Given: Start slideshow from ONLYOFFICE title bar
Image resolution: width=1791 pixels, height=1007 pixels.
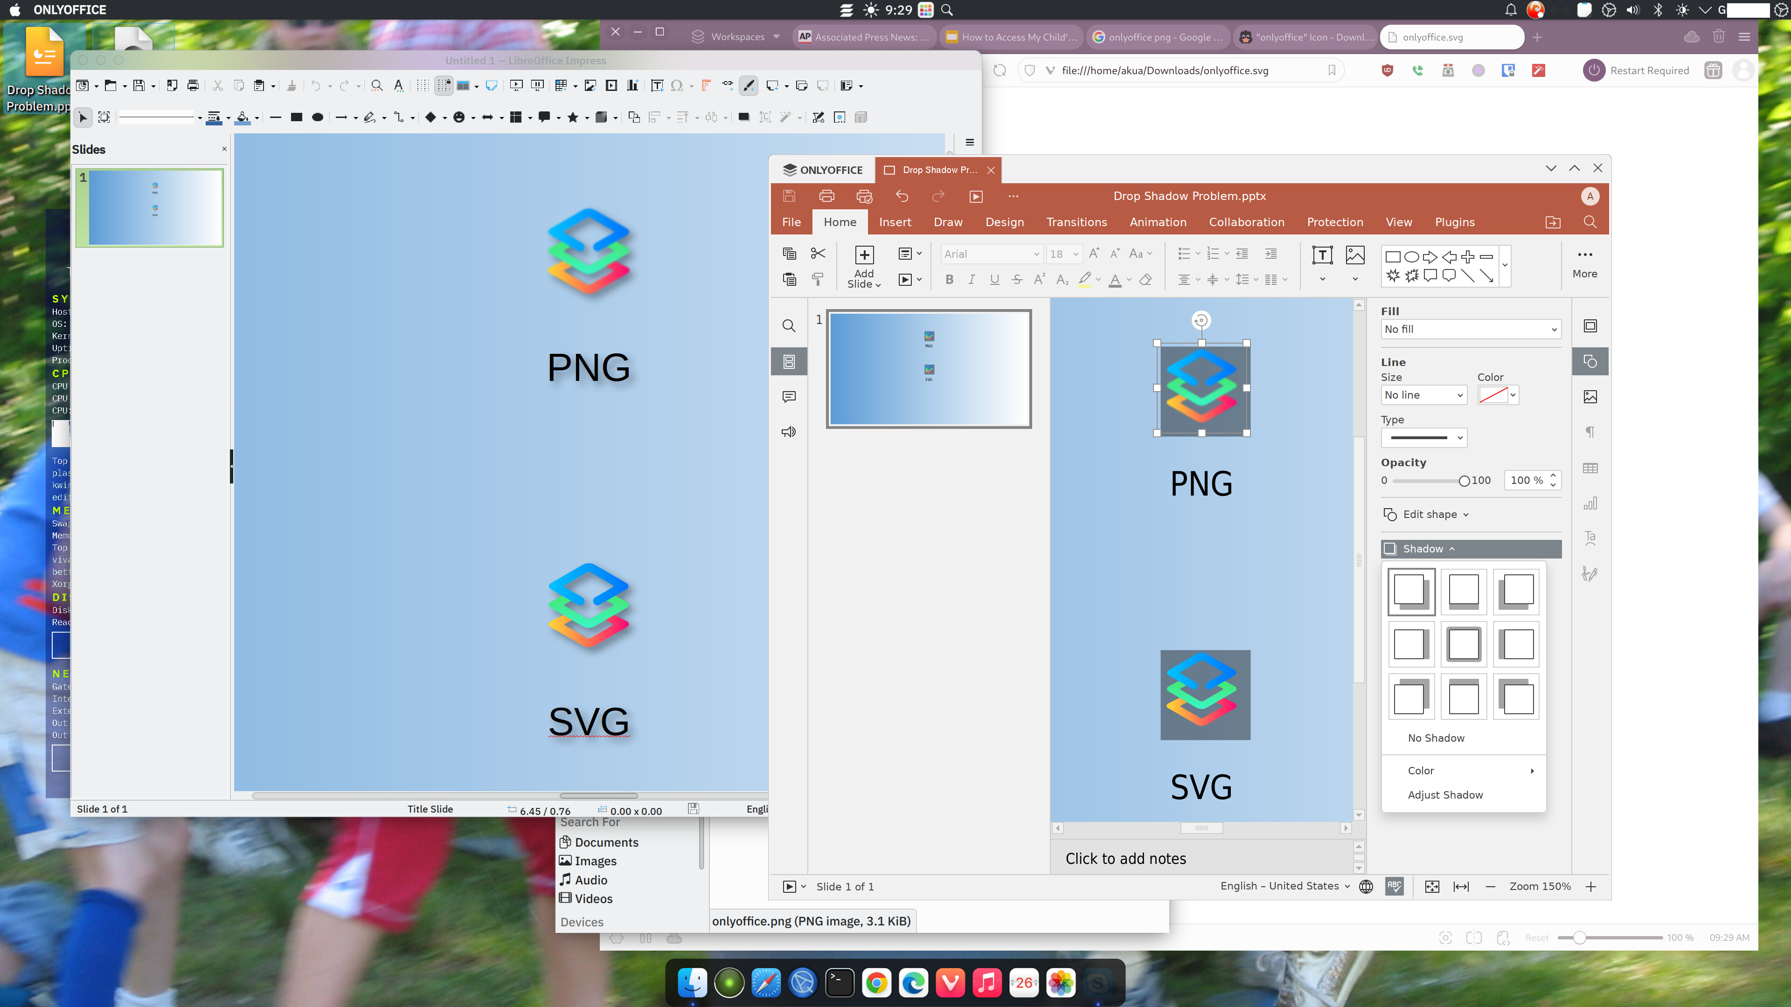Looking at the screenshot, I should click(x=976, y=196).
